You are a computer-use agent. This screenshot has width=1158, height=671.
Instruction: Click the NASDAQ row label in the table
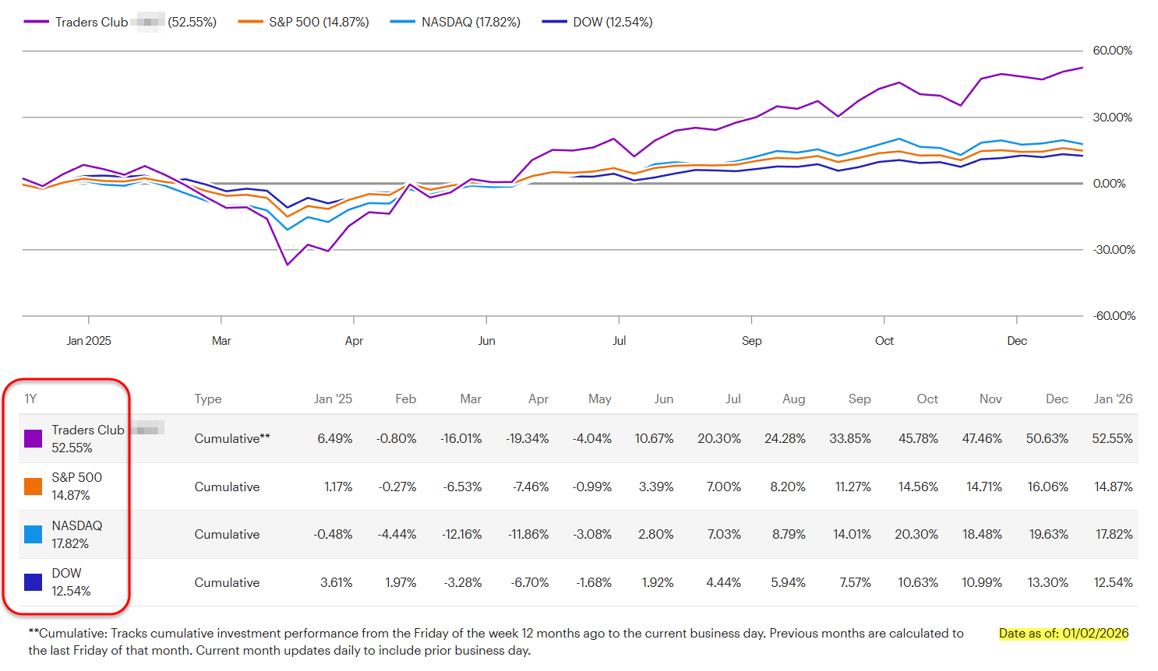[x=77, y=525]
